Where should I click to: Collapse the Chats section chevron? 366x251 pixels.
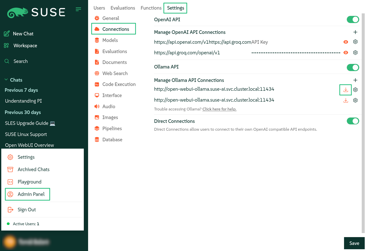(x=6, y=80)
